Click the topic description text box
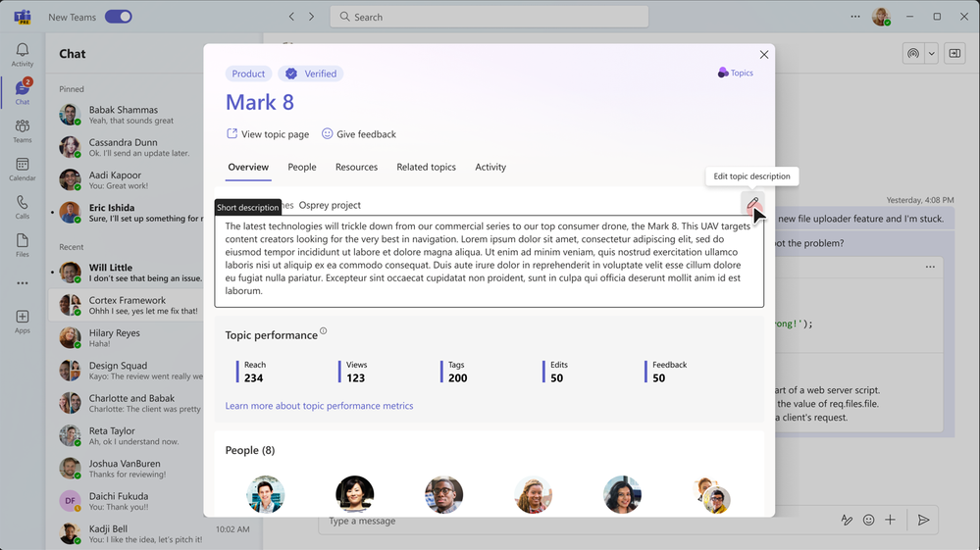 click(x=489, y=261)
